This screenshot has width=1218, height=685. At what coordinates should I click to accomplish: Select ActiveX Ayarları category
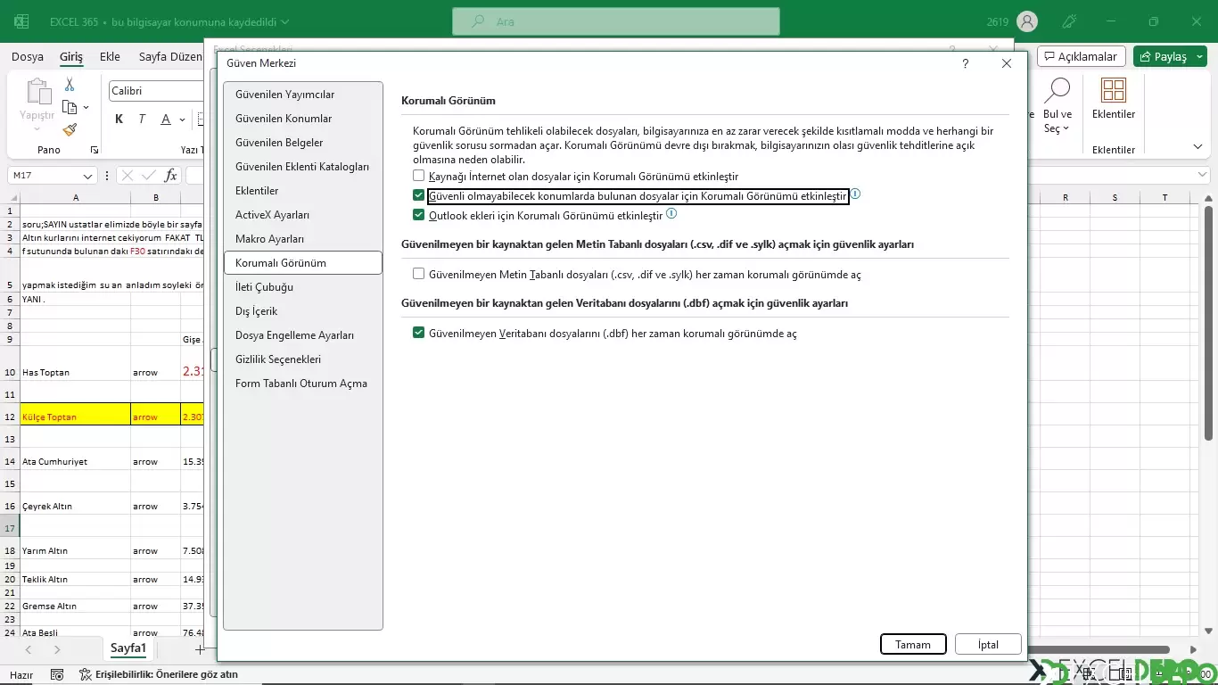[x=303, y=215]
